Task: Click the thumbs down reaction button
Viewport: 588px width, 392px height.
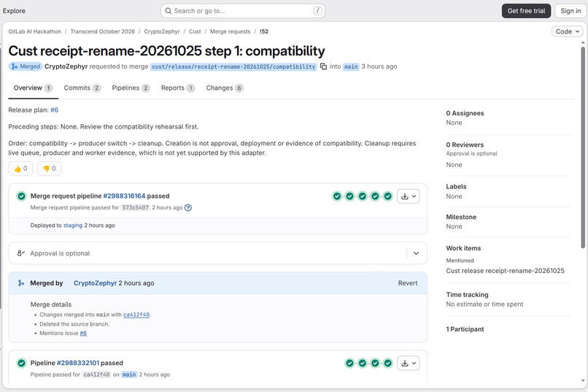Action: pyautogui.click(x=49, y=169)
